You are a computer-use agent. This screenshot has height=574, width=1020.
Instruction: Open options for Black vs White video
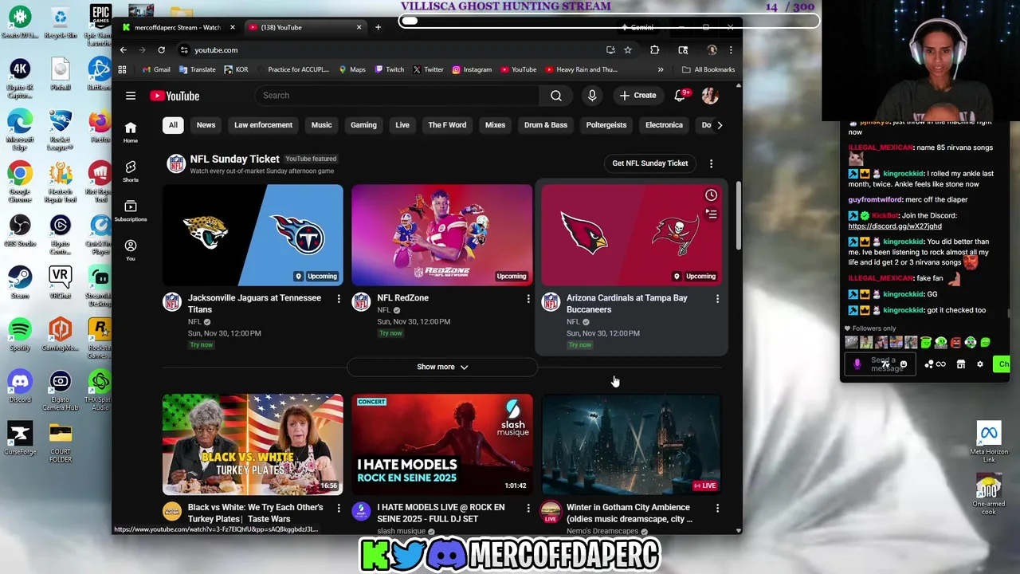coord(339,508)
